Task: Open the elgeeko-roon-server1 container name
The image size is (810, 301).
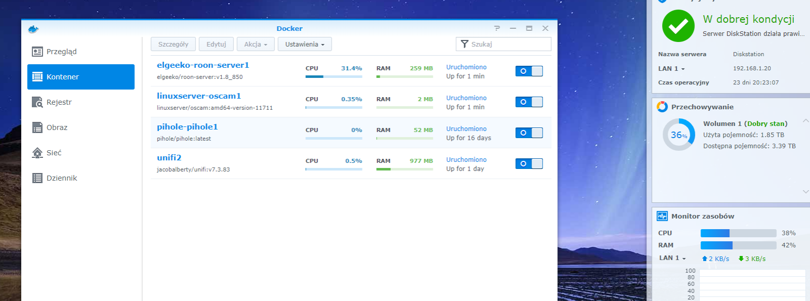Action: pos(203,65)
